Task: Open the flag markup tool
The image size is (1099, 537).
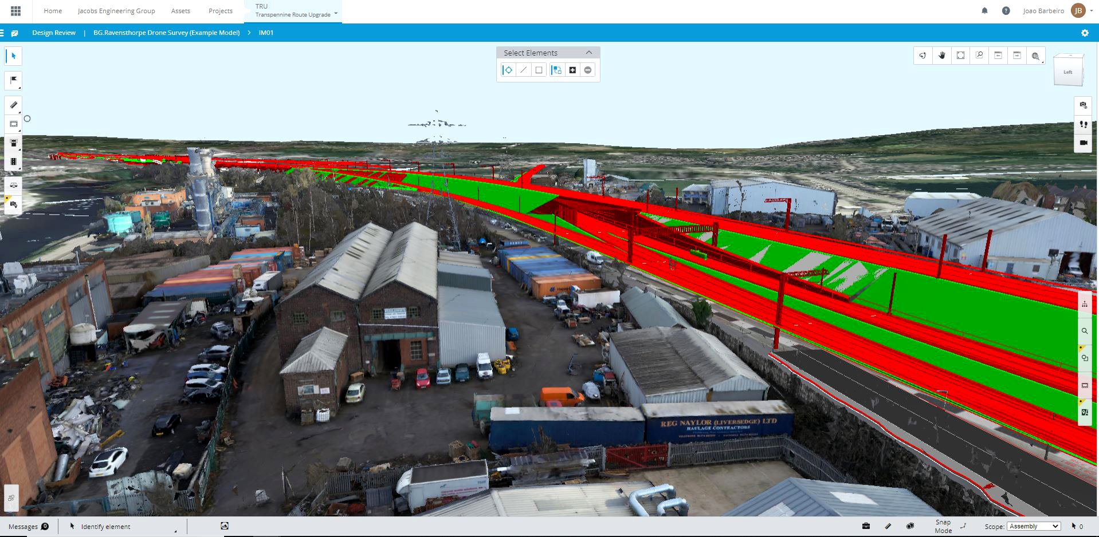Action: pos(14,80)
